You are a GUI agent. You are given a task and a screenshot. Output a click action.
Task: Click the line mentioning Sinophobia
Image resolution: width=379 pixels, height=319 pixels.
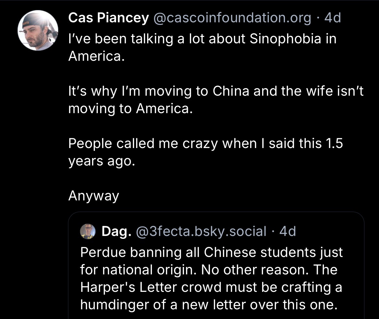click(x=202, y=39)
